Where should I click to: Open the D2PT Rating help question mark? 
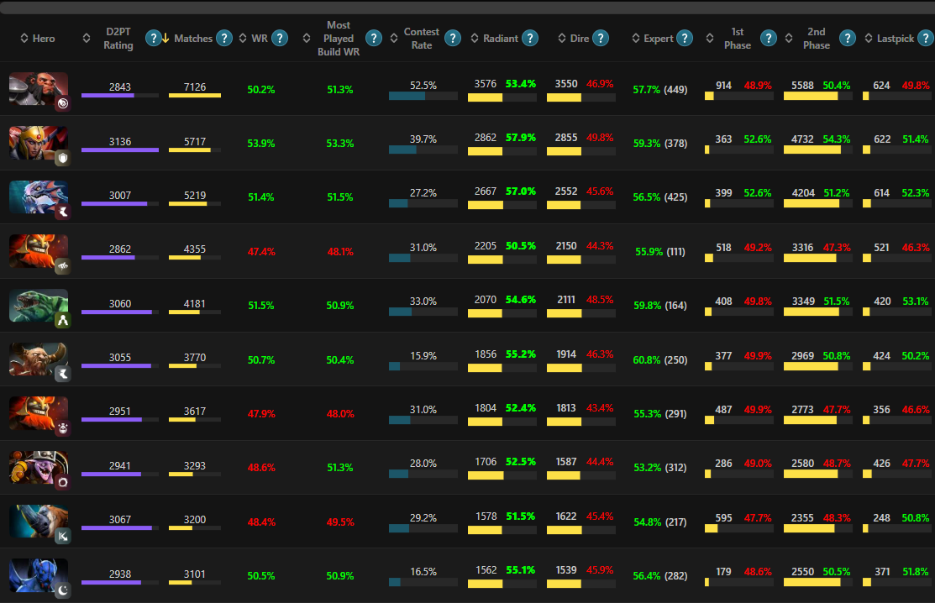(153, 38)
